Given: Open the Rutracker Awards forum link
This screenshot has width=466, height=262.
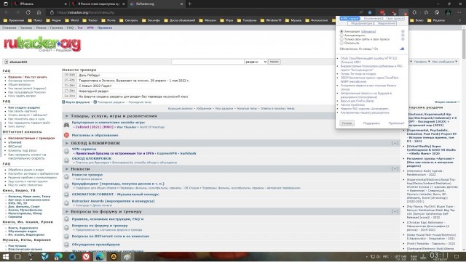Looking at the screenshot, I should point(113,201).
